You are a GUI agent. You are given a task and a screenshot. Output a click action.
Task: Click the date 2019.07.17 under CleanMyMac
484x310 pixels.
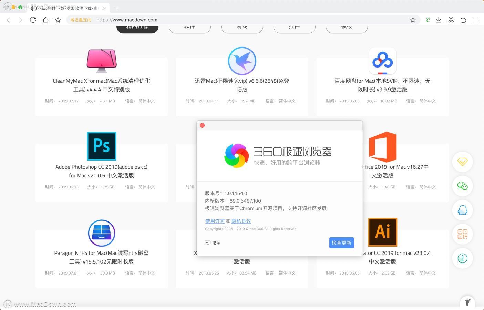click(68, 101)
